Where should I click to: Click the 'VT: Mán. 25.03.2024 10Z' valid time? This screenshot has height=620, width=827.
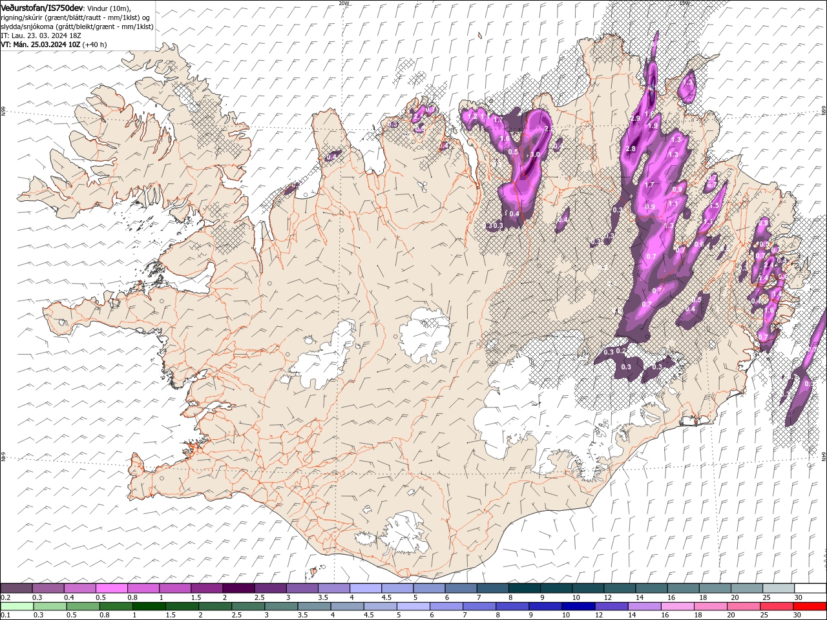coord(40,45)
